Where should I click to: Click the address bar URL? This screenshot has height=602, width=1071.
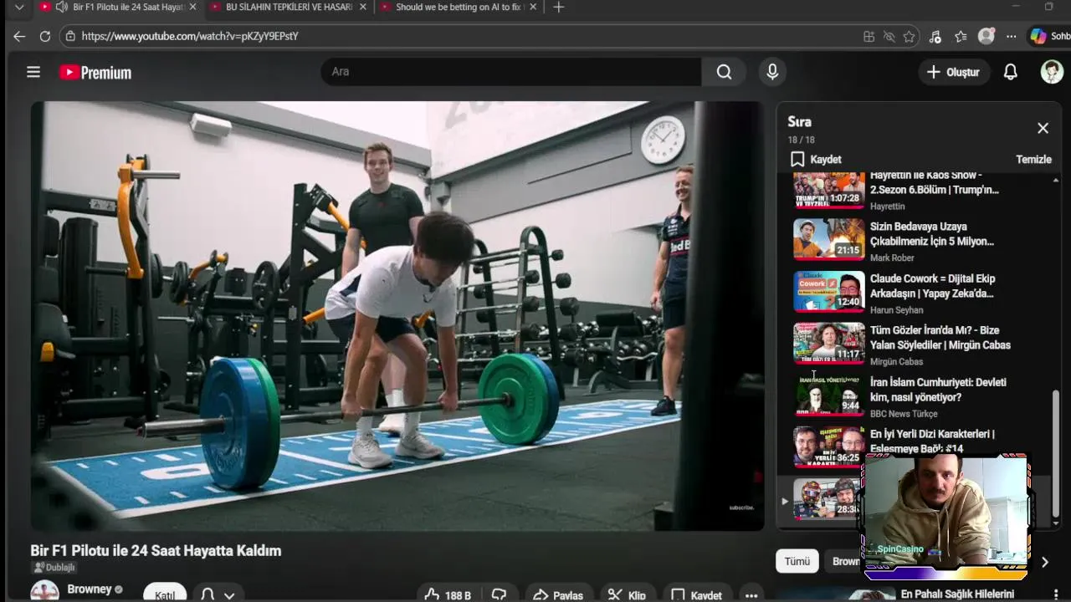190,36
